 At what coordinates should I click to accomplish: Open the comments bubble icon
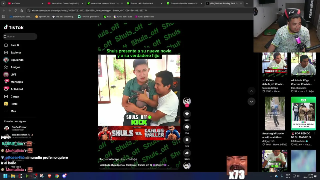pyautogui.click(x=187, y=127)
